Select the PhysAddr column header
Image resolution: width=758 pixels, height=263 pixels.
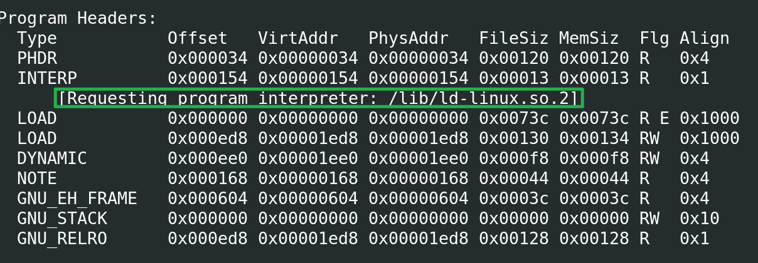[x=408, y=38]
